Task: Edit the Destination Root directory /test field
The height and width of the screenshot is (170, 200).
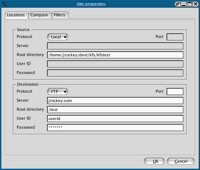Action: pyautogui.click(x=115, y=110)
